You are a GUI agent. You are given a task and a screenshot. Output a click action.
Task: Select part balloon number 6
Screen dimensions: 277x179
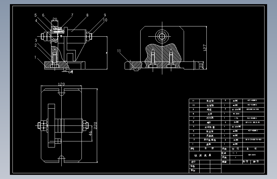tap(43, 15)
